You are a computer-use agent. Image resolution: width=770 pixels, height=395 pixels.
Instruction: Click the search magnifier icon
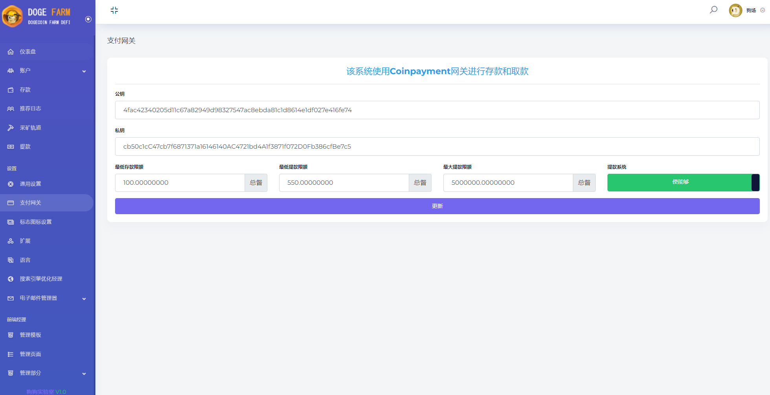tap(713, 10)
